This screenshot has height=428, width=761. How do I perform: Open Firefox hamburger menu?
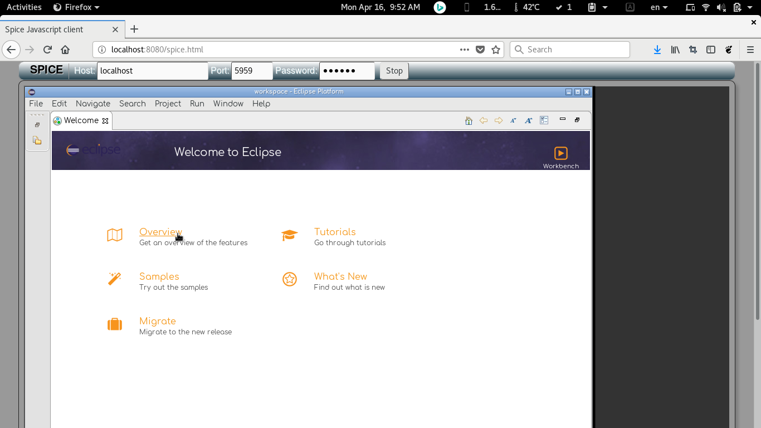(x=750, y=50)
